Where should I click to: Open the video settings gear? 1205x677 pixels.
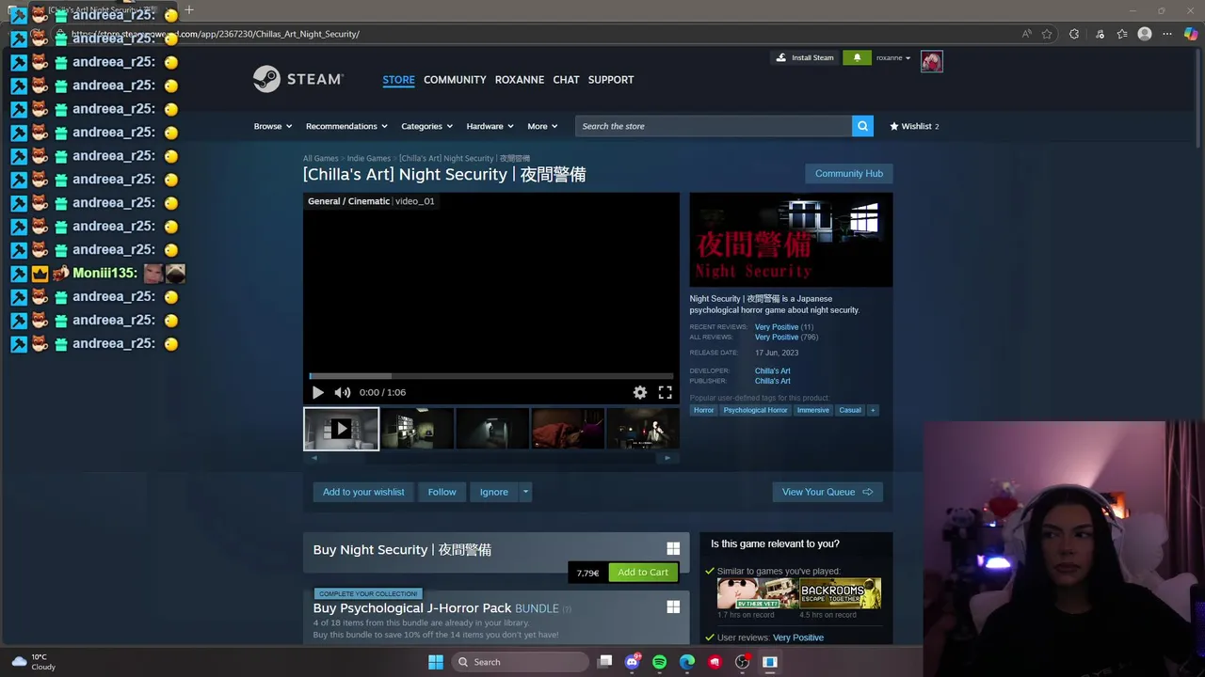[640, 392]
